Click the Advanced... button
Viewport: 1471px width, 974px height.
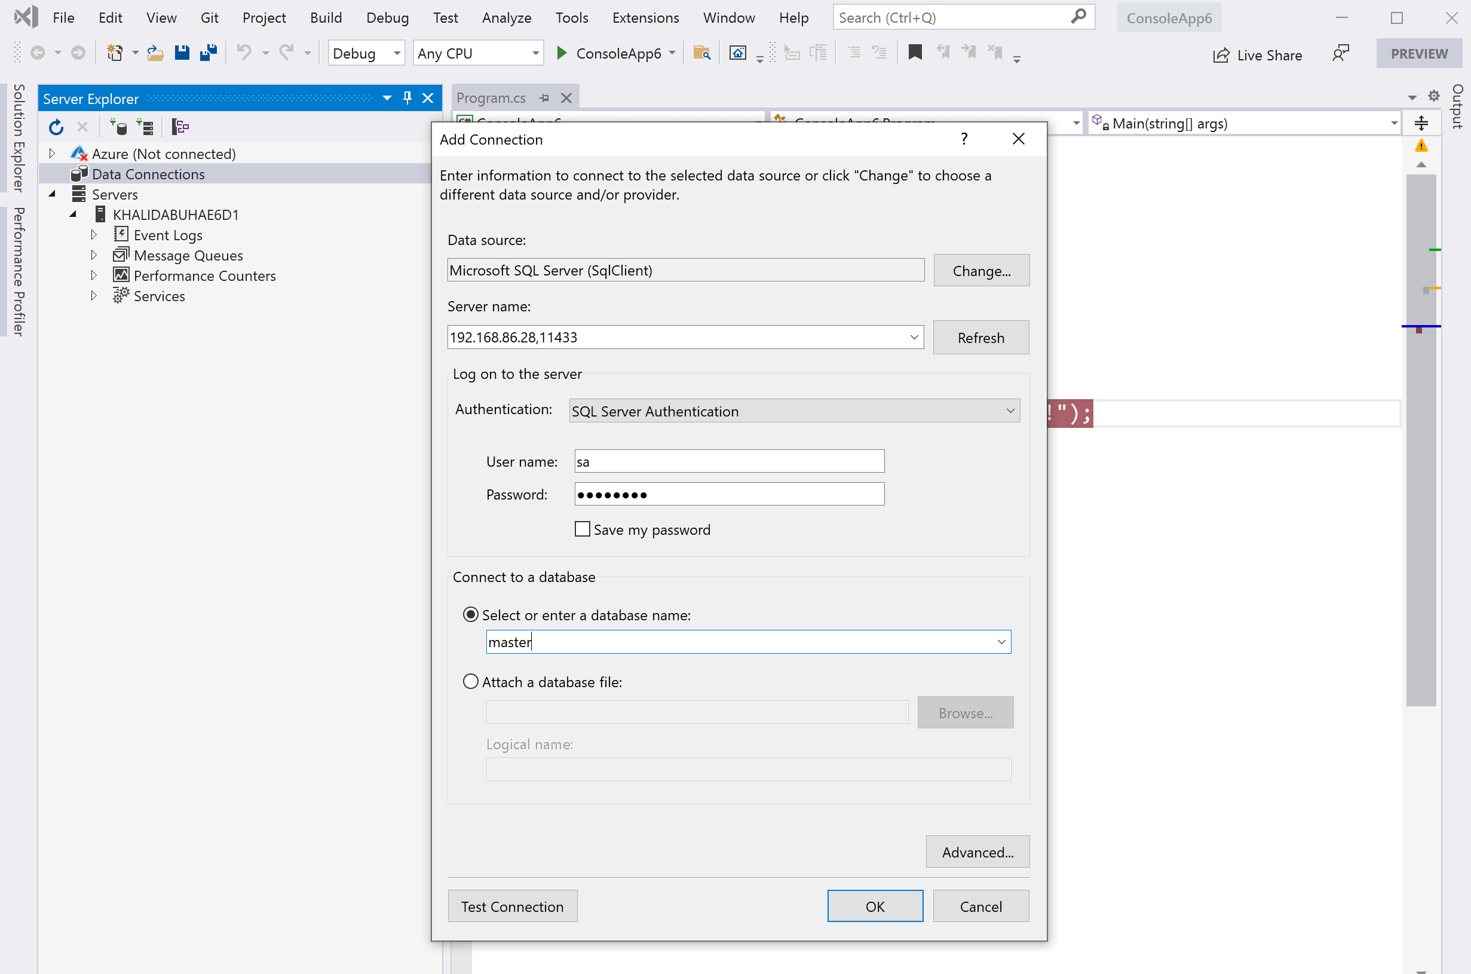pos(977,852)
